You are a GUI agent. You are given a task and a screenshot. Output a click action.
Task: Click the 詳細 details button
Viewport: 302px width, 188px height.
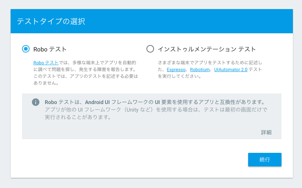click(266, 132)
